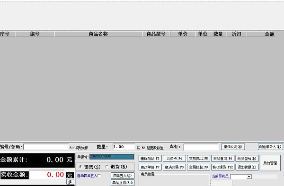Open the 后台管理 back-office management button
The image size is (284, 186).
[x=270, y=163]
